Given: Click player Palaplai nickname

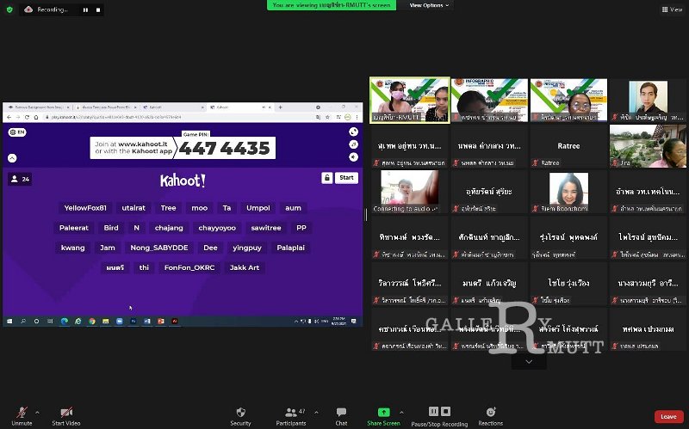Looking at the screenshot, I should tap(290, 248).
